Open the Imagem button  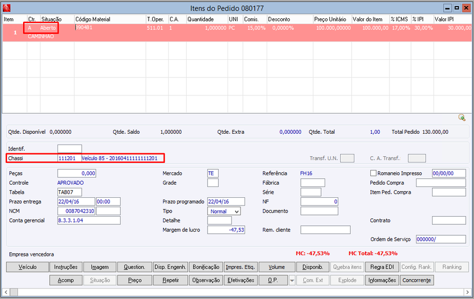tap(100, 267)
